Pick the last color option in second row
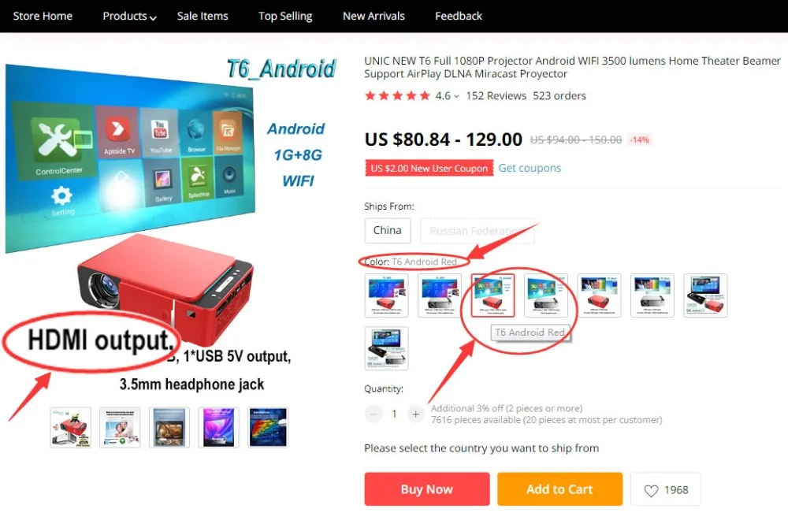Screen dimensions: 788x524 click(386, 348)
